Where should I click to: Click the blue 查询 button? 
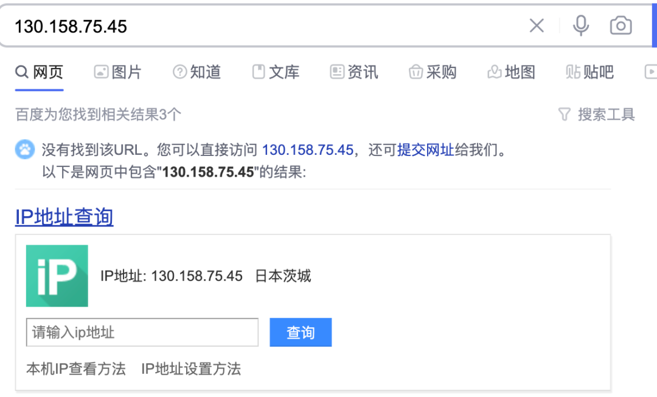pyautogui.click(x=301, y=332)
